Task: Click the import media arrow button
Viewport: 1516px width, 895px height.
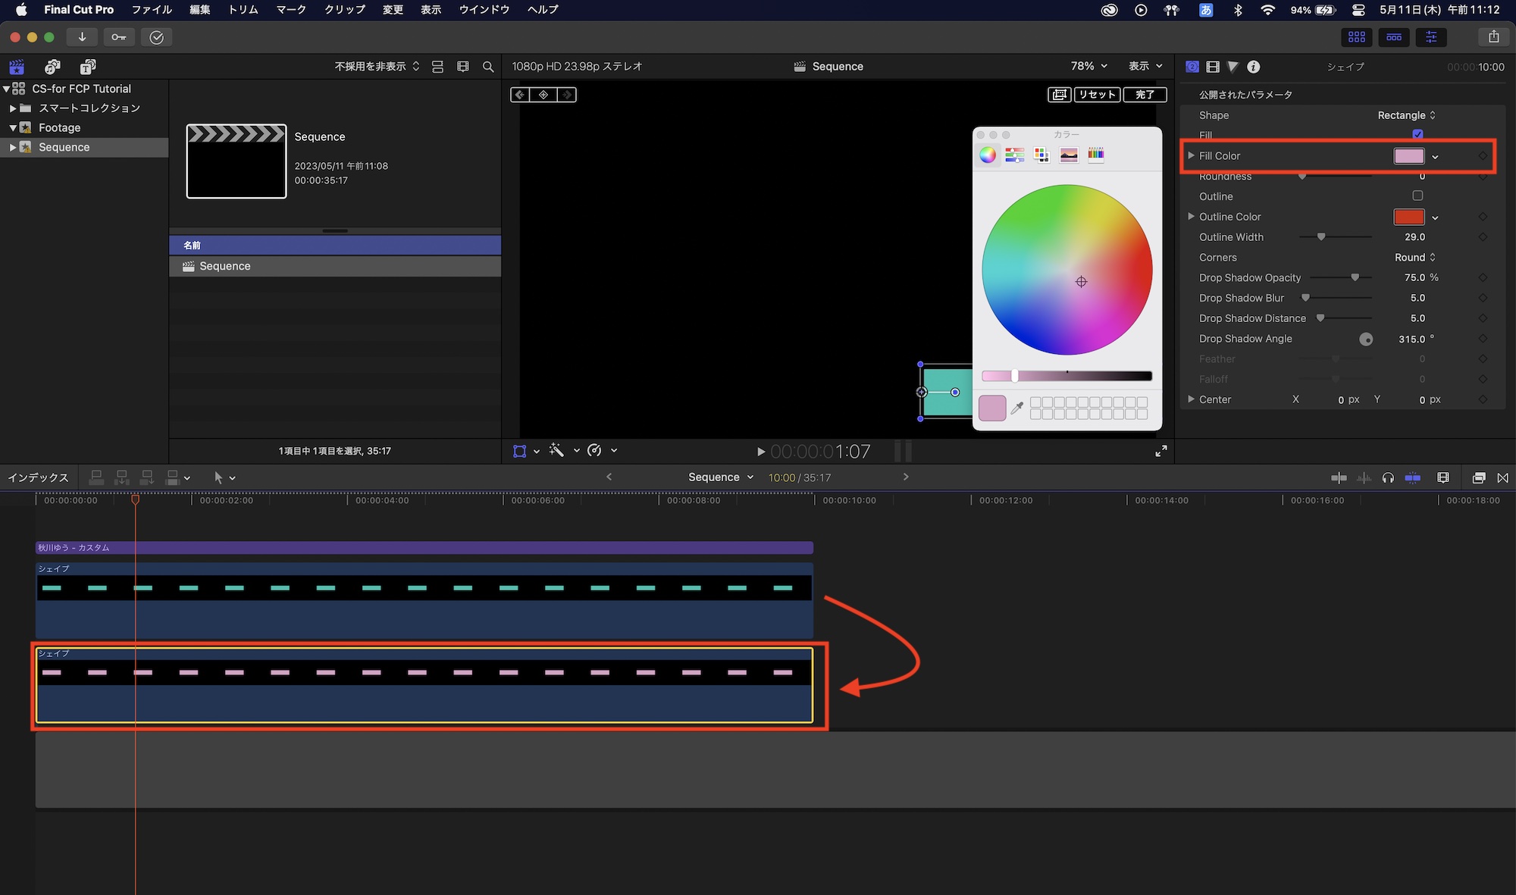Action: coord(82,37)
